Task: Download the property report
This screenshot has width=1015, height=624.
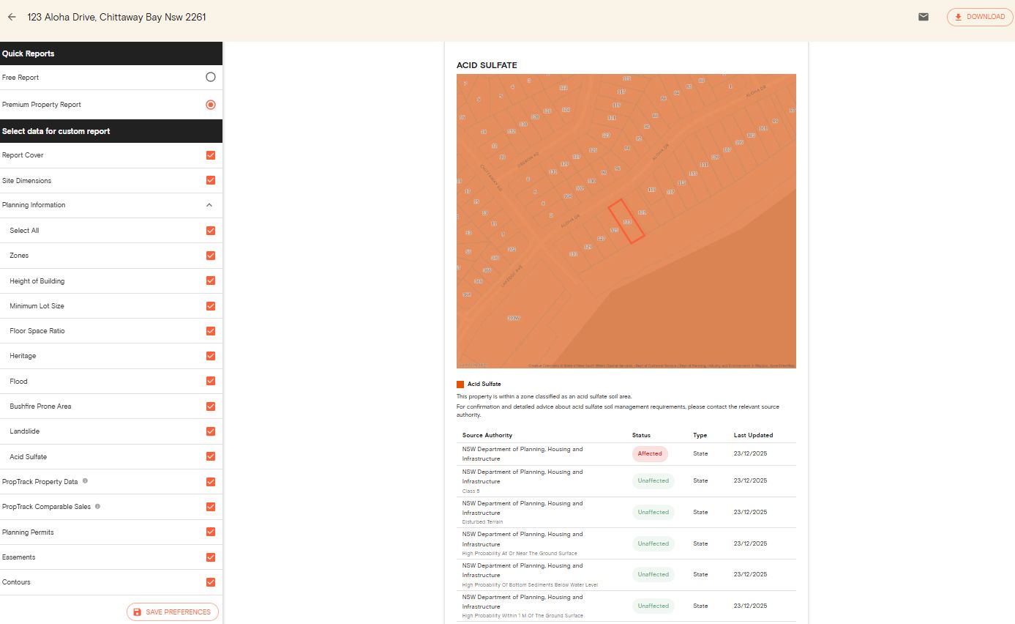Action: tap(980, 17)
